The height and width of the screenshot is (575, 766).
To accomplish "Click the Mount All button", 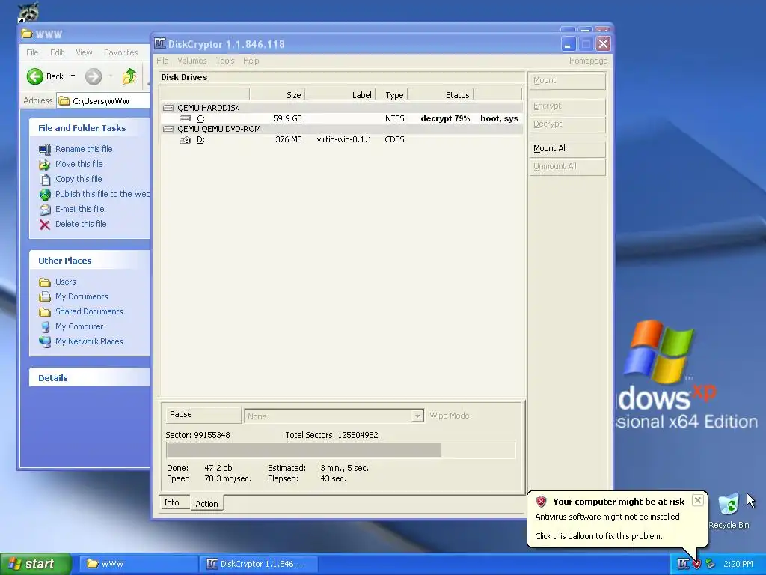I will click(567, 149).
